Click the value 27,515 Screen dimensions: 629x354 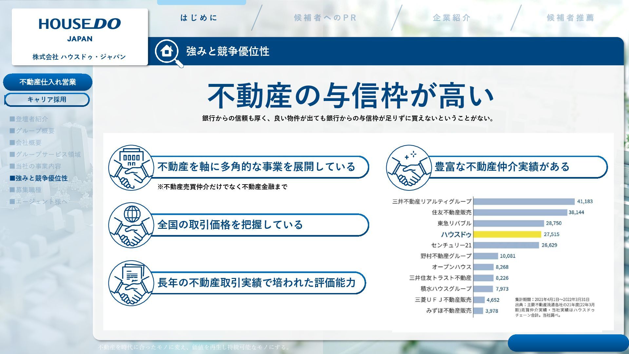pos(552,234)
